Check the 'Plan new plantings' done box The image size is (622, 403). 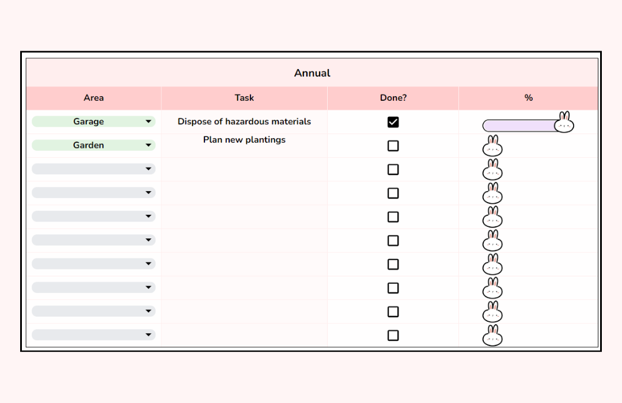[393, 146]
